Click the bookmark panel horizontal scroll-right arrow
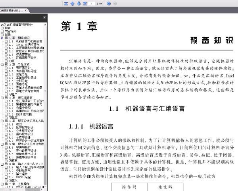This screenshot has height=191, width=238. pos(42,190)
